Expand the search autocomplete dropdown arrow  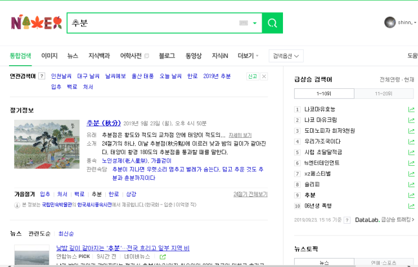[x=255, y=23]
